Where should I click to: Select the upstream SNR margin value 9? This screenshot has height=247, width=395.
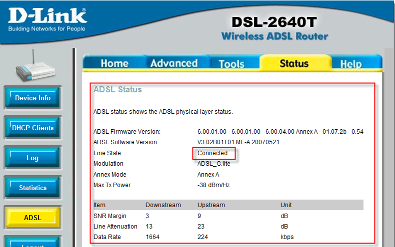click(x=199, y=216)
